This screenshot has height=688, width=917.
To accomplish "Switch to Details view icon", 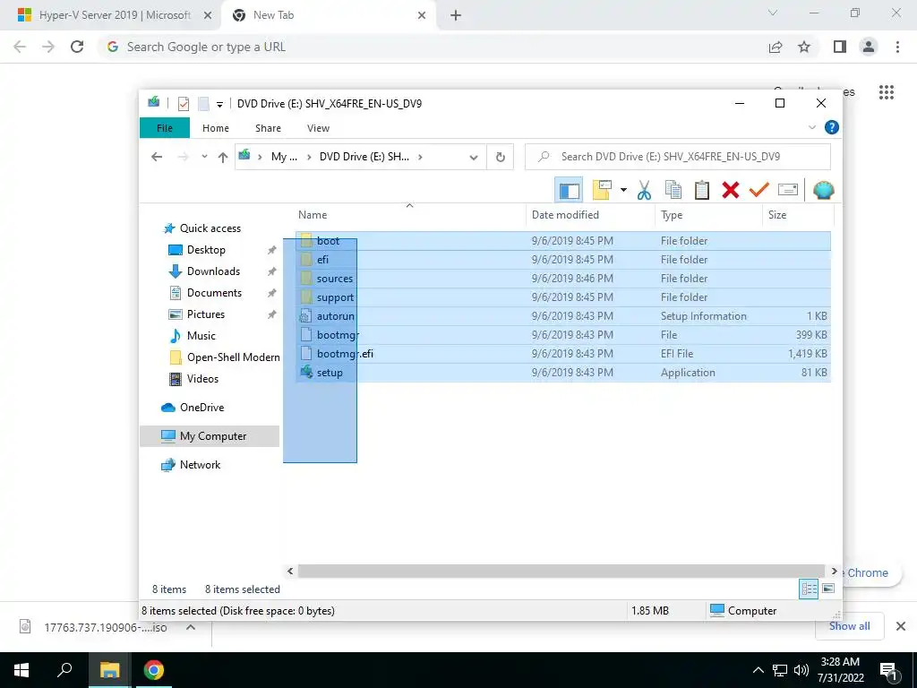I will [809, 589].
